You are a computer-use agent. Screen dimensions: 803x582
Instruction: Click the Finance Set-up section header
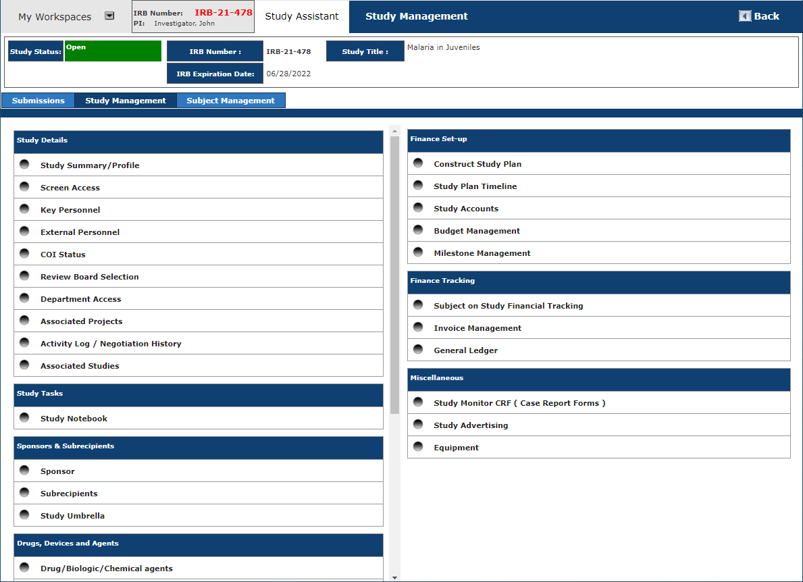[x=598, y=140]
